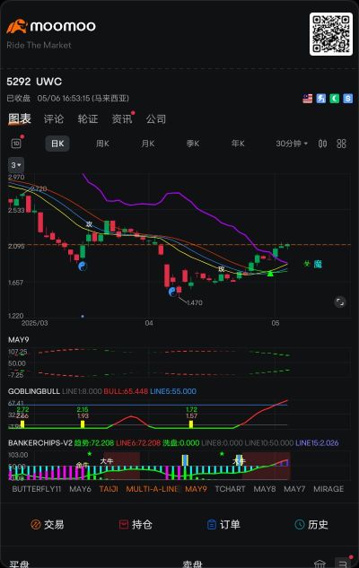Screen dimensions: 359x568
Task: Enter fullscreen chart via expand icon
Action: click(x=340, y=301)
